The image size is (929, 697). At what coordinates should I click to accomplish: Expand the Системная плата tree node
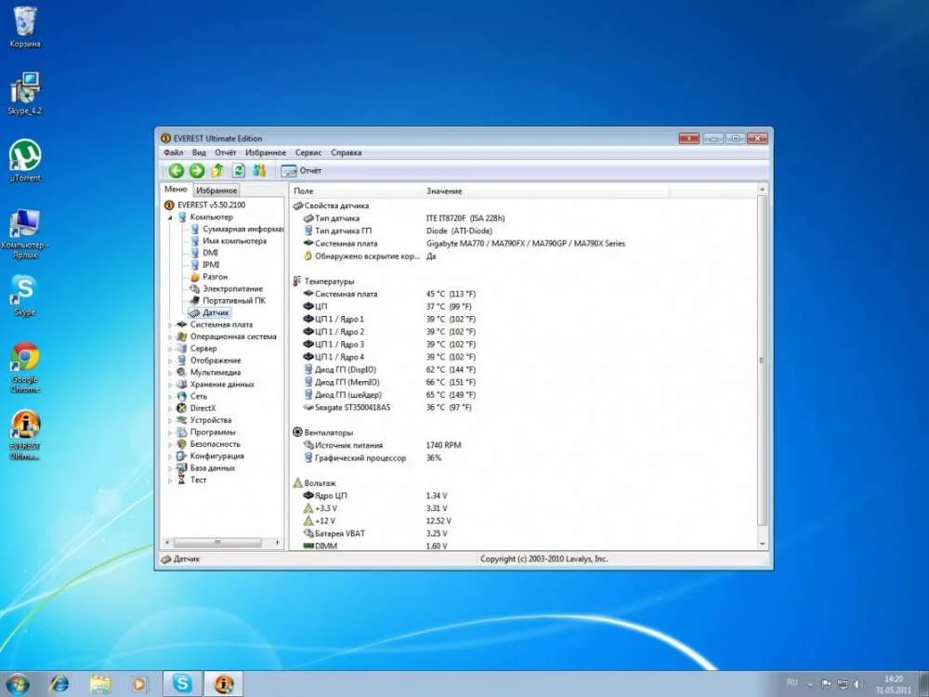coord(171,324)
